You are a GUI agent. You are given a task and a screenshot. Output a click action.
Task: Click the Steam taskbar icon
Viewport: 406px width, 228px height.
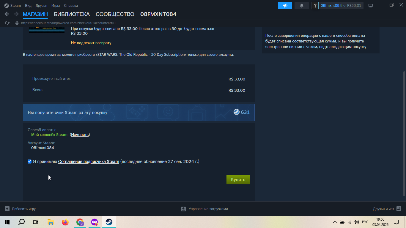109,222
